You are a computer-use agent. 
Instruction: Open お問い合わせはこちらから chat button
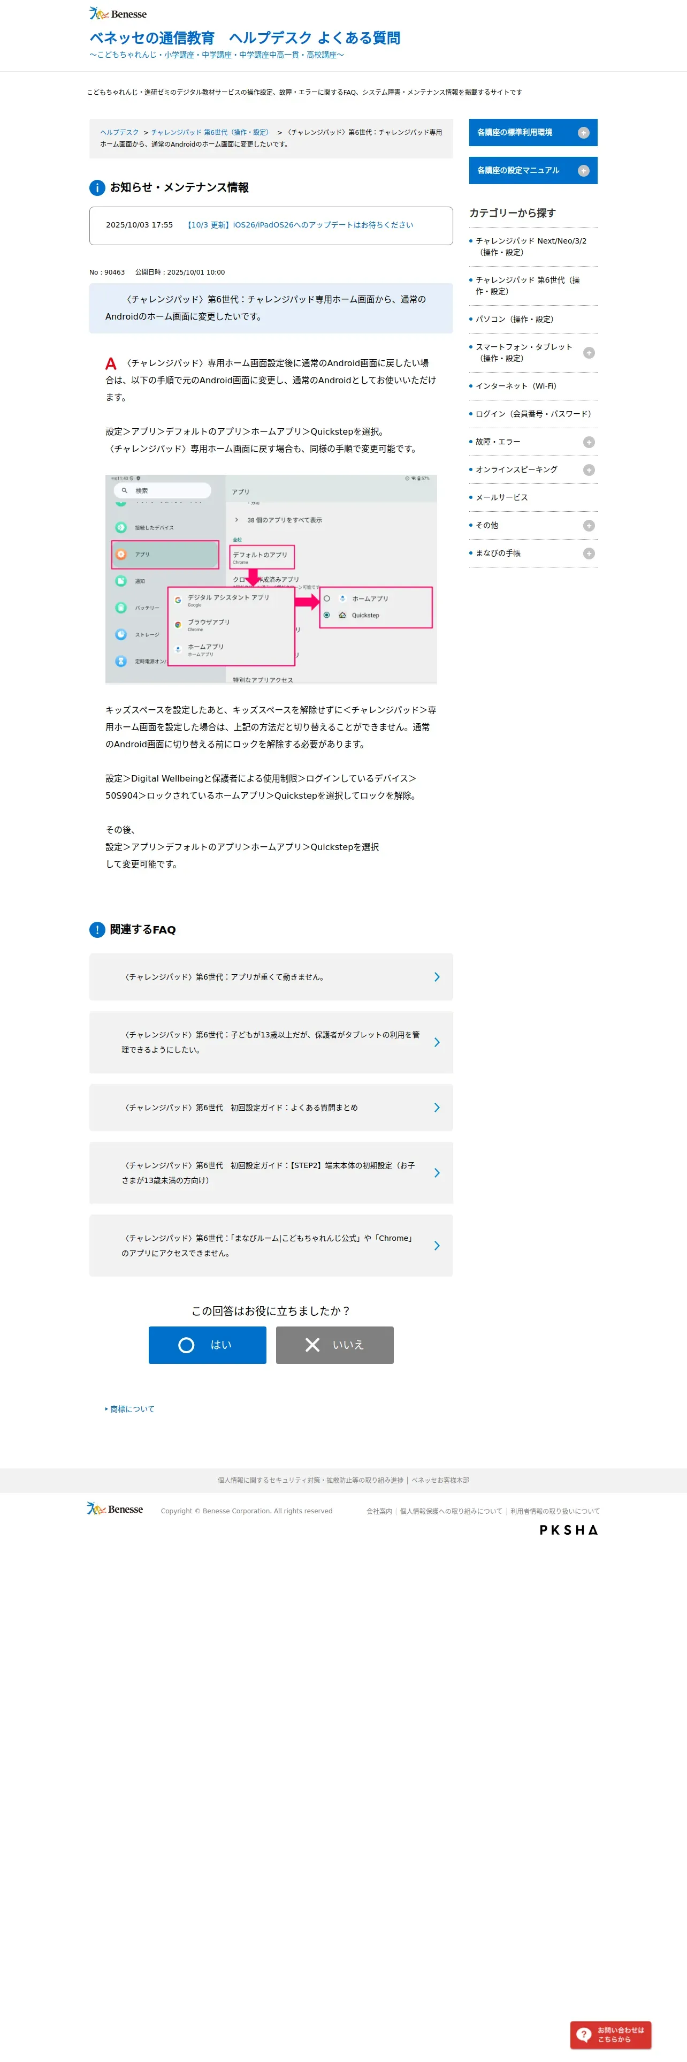tap(610, 2034)
